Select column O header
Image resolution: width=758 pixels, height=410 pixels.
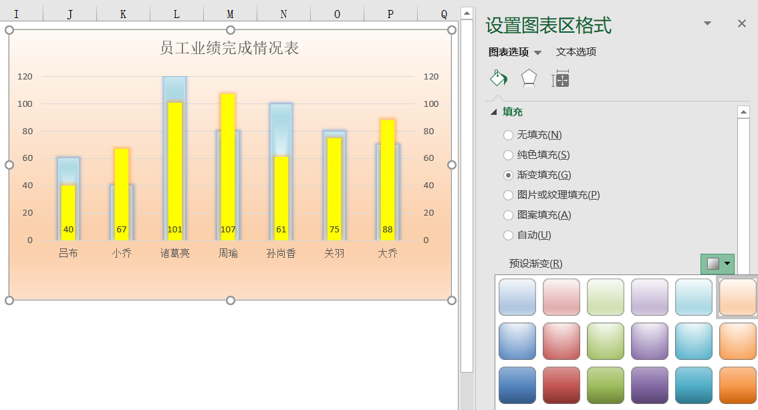pos(337,14)
